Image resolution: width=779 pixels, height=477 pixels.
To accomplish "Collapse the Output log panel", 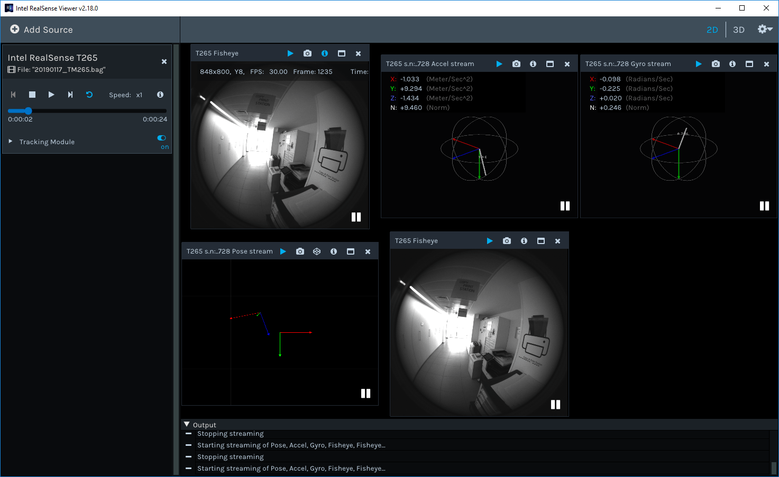I will (187, 425).
